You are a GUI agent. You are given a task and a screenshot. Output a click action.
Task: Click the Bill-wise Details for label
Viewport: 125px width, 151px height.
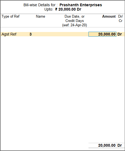(x=41, y=5)
